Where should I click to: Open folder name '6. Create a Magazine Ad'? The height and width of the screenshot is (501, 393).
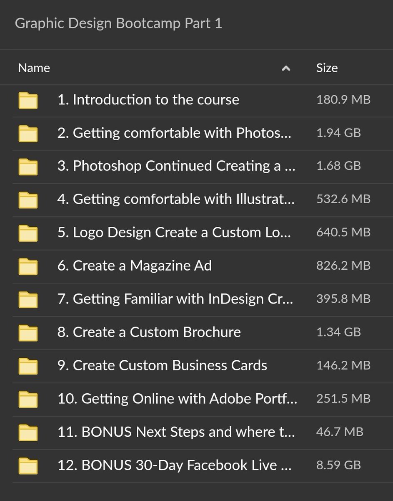pos(135,266)
